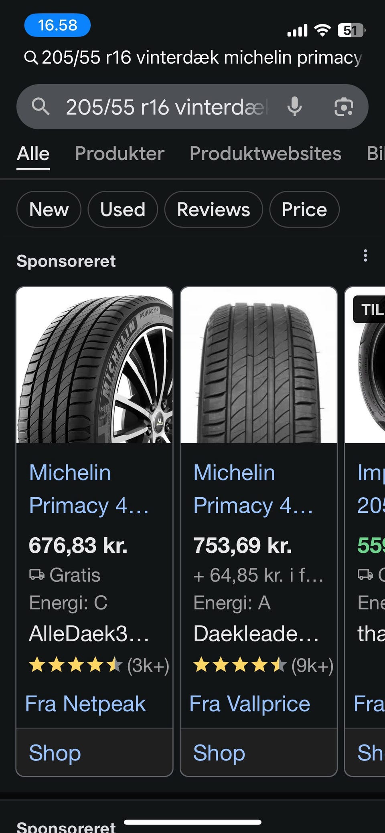Open Shop for the AlleDaek tire
The height and width of the screenshot is (833, 385).
(55, 752)
